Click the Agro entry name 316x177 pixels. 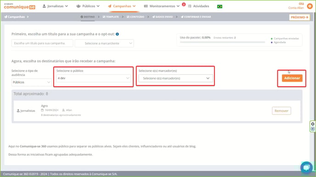click(x=45, y=106)
